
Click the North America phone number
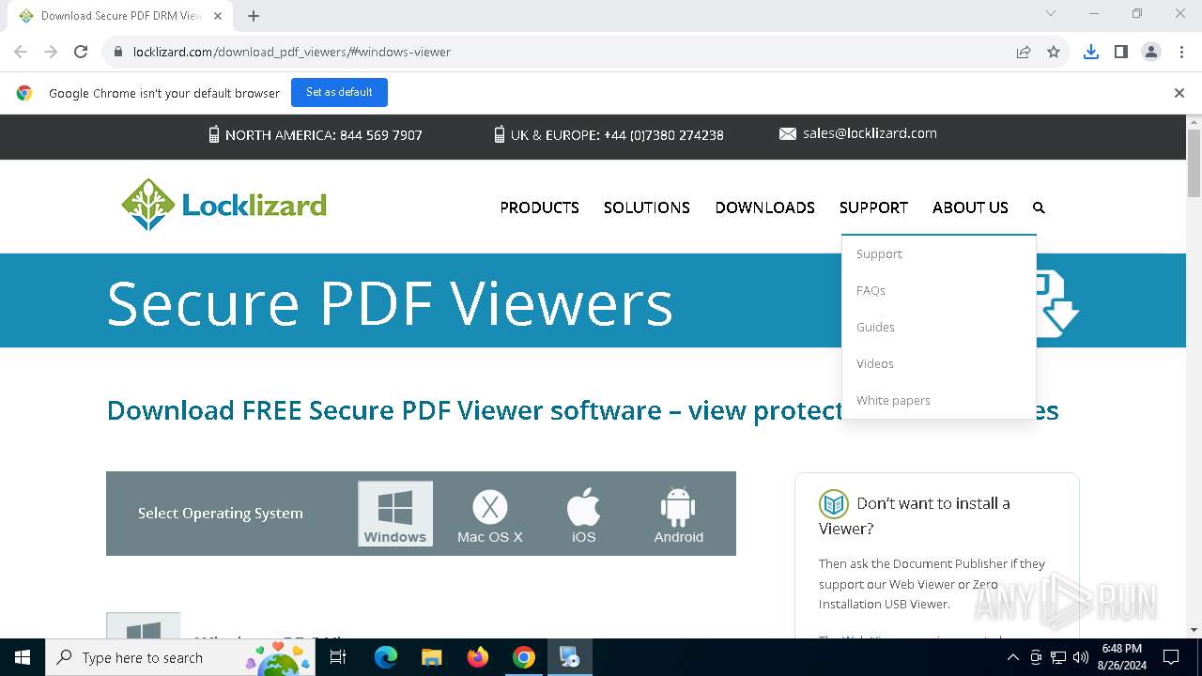[380, 135]
